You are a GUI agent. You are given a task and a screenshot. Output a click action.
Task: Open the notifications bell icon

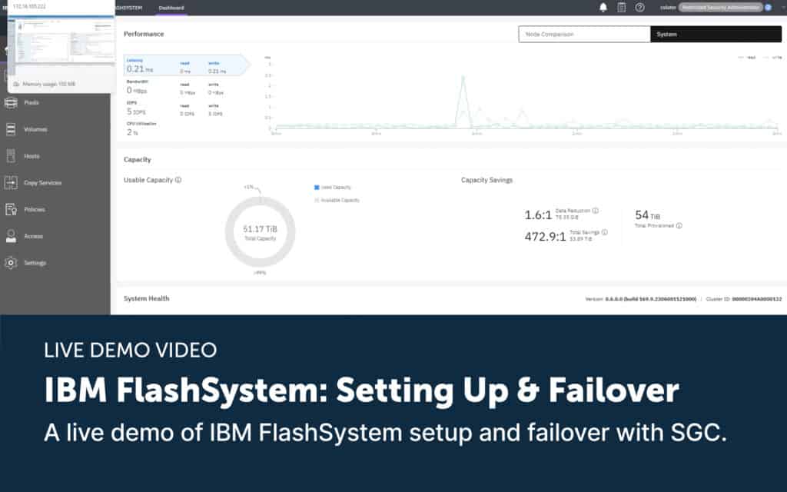pos(603,8)
